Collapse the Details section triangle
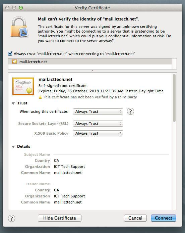The image size is (185, 233). point(13,147)
